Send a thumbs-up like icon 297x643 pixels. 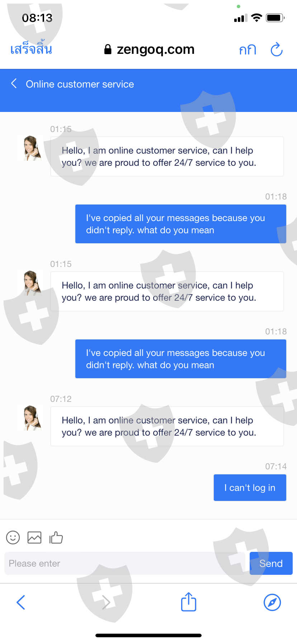point(56,538)
